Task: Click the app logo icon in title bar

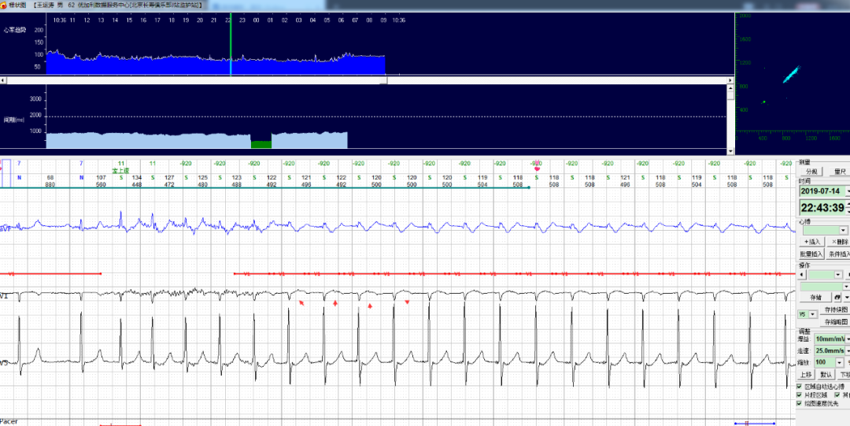Action: (4, 4)
